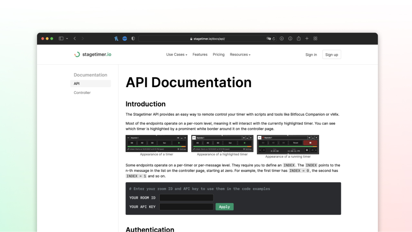Open the Honey extension icon
The image size is (412, 232).
[116, 38]
